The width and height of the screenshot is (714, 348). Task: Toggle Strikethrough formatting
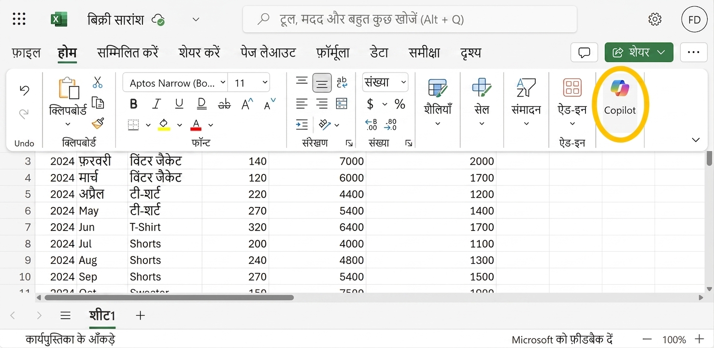pos(224,104)
